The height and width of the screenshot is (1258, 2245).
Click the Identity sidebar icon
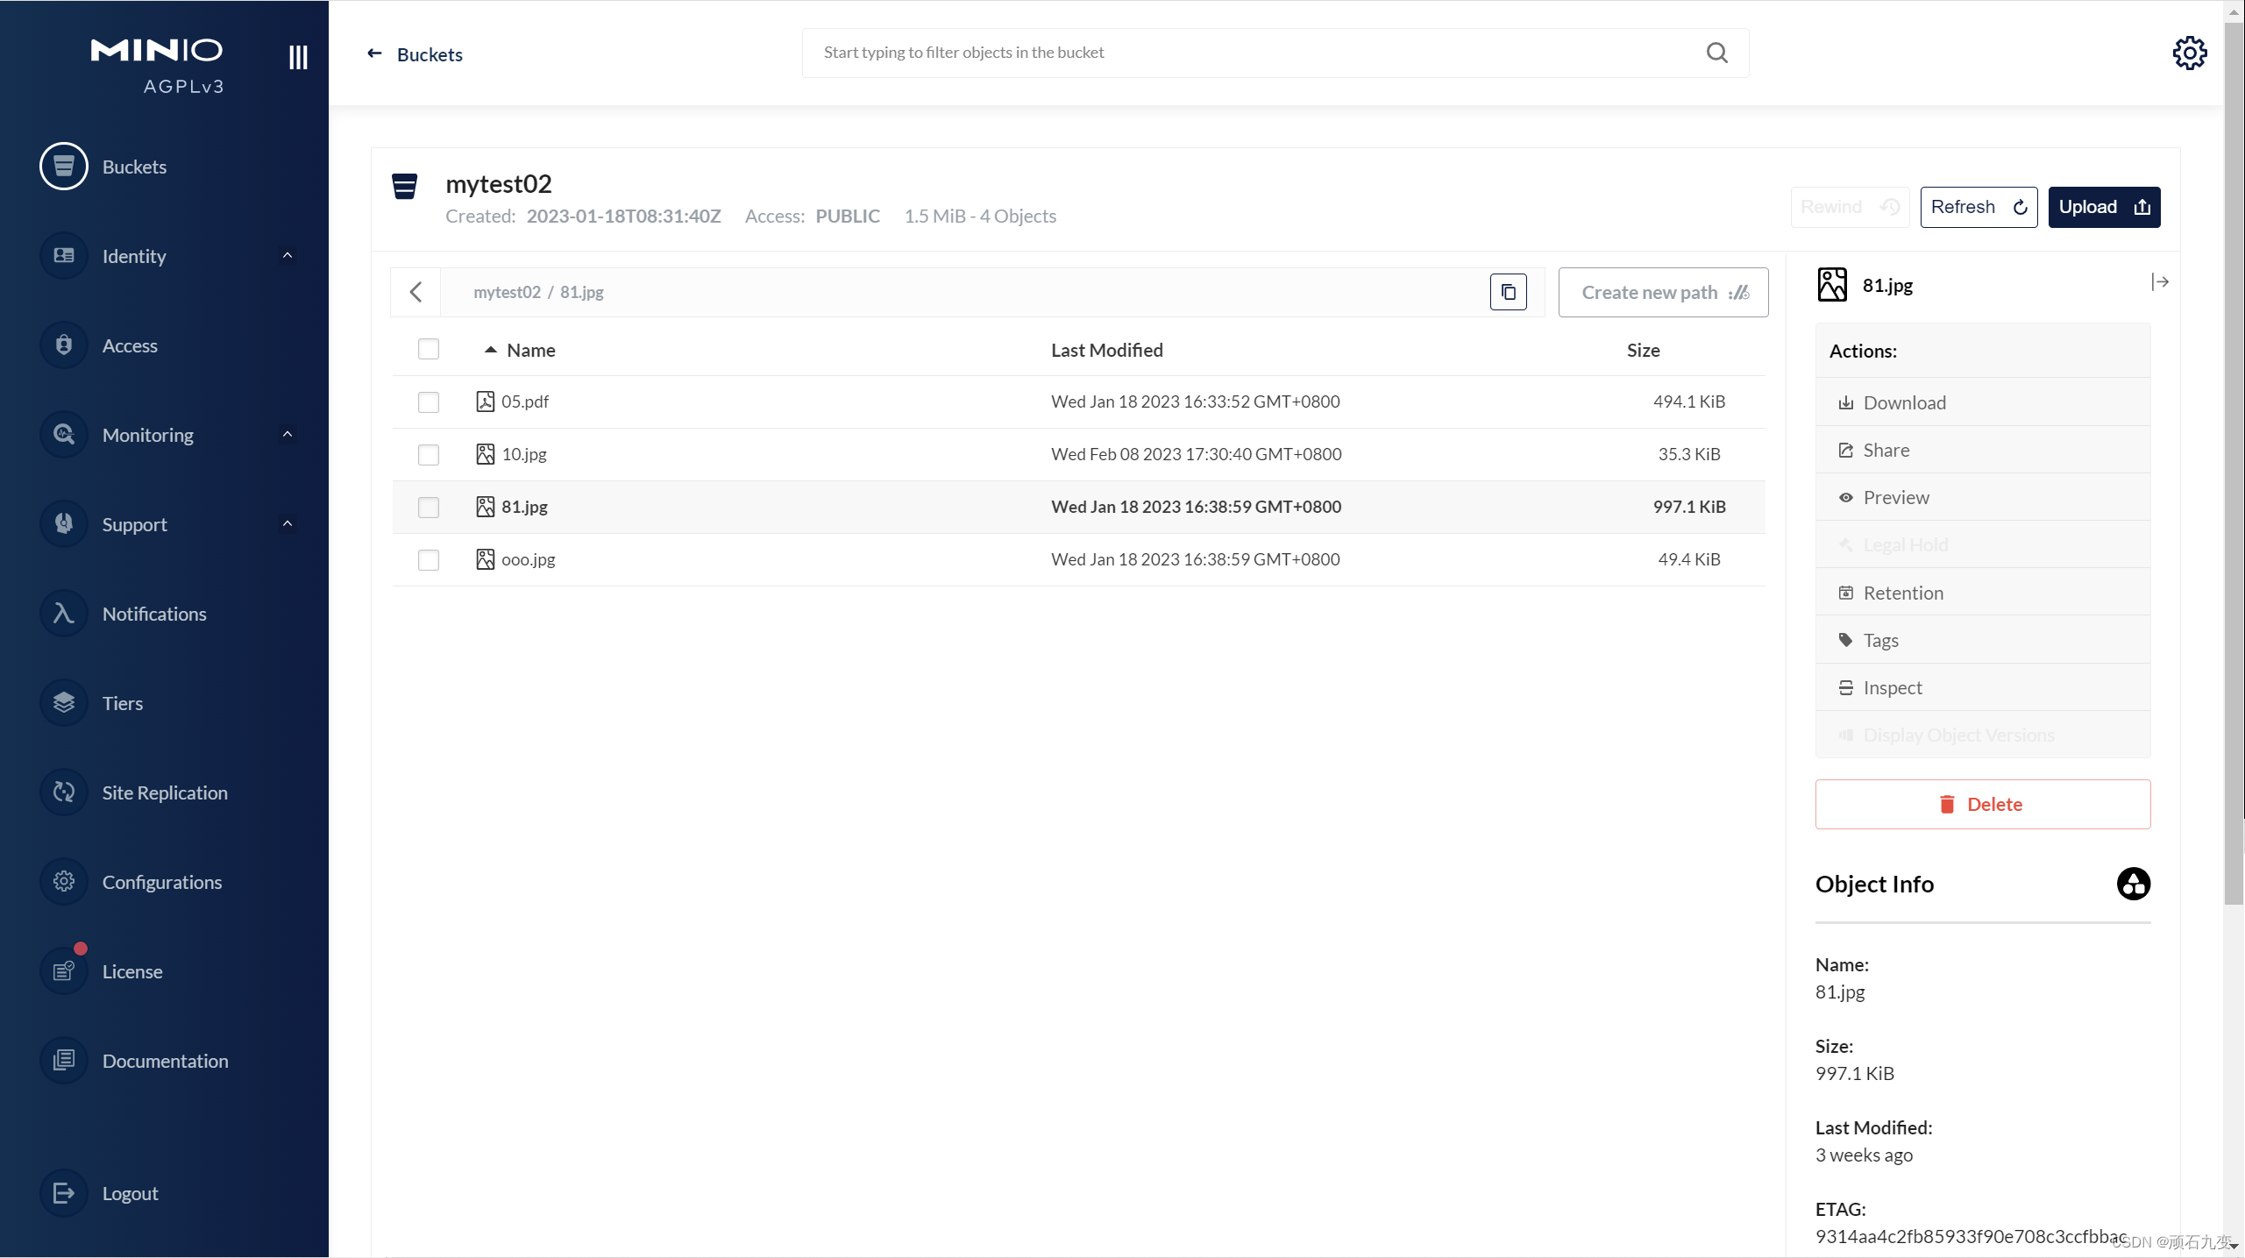coord(64,256)
